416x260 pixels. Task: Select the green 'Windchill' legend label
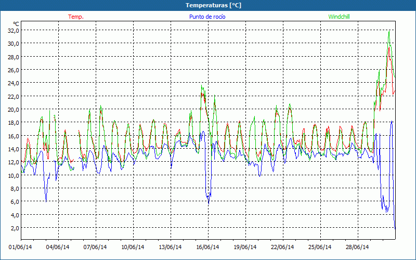pos(339,17)
